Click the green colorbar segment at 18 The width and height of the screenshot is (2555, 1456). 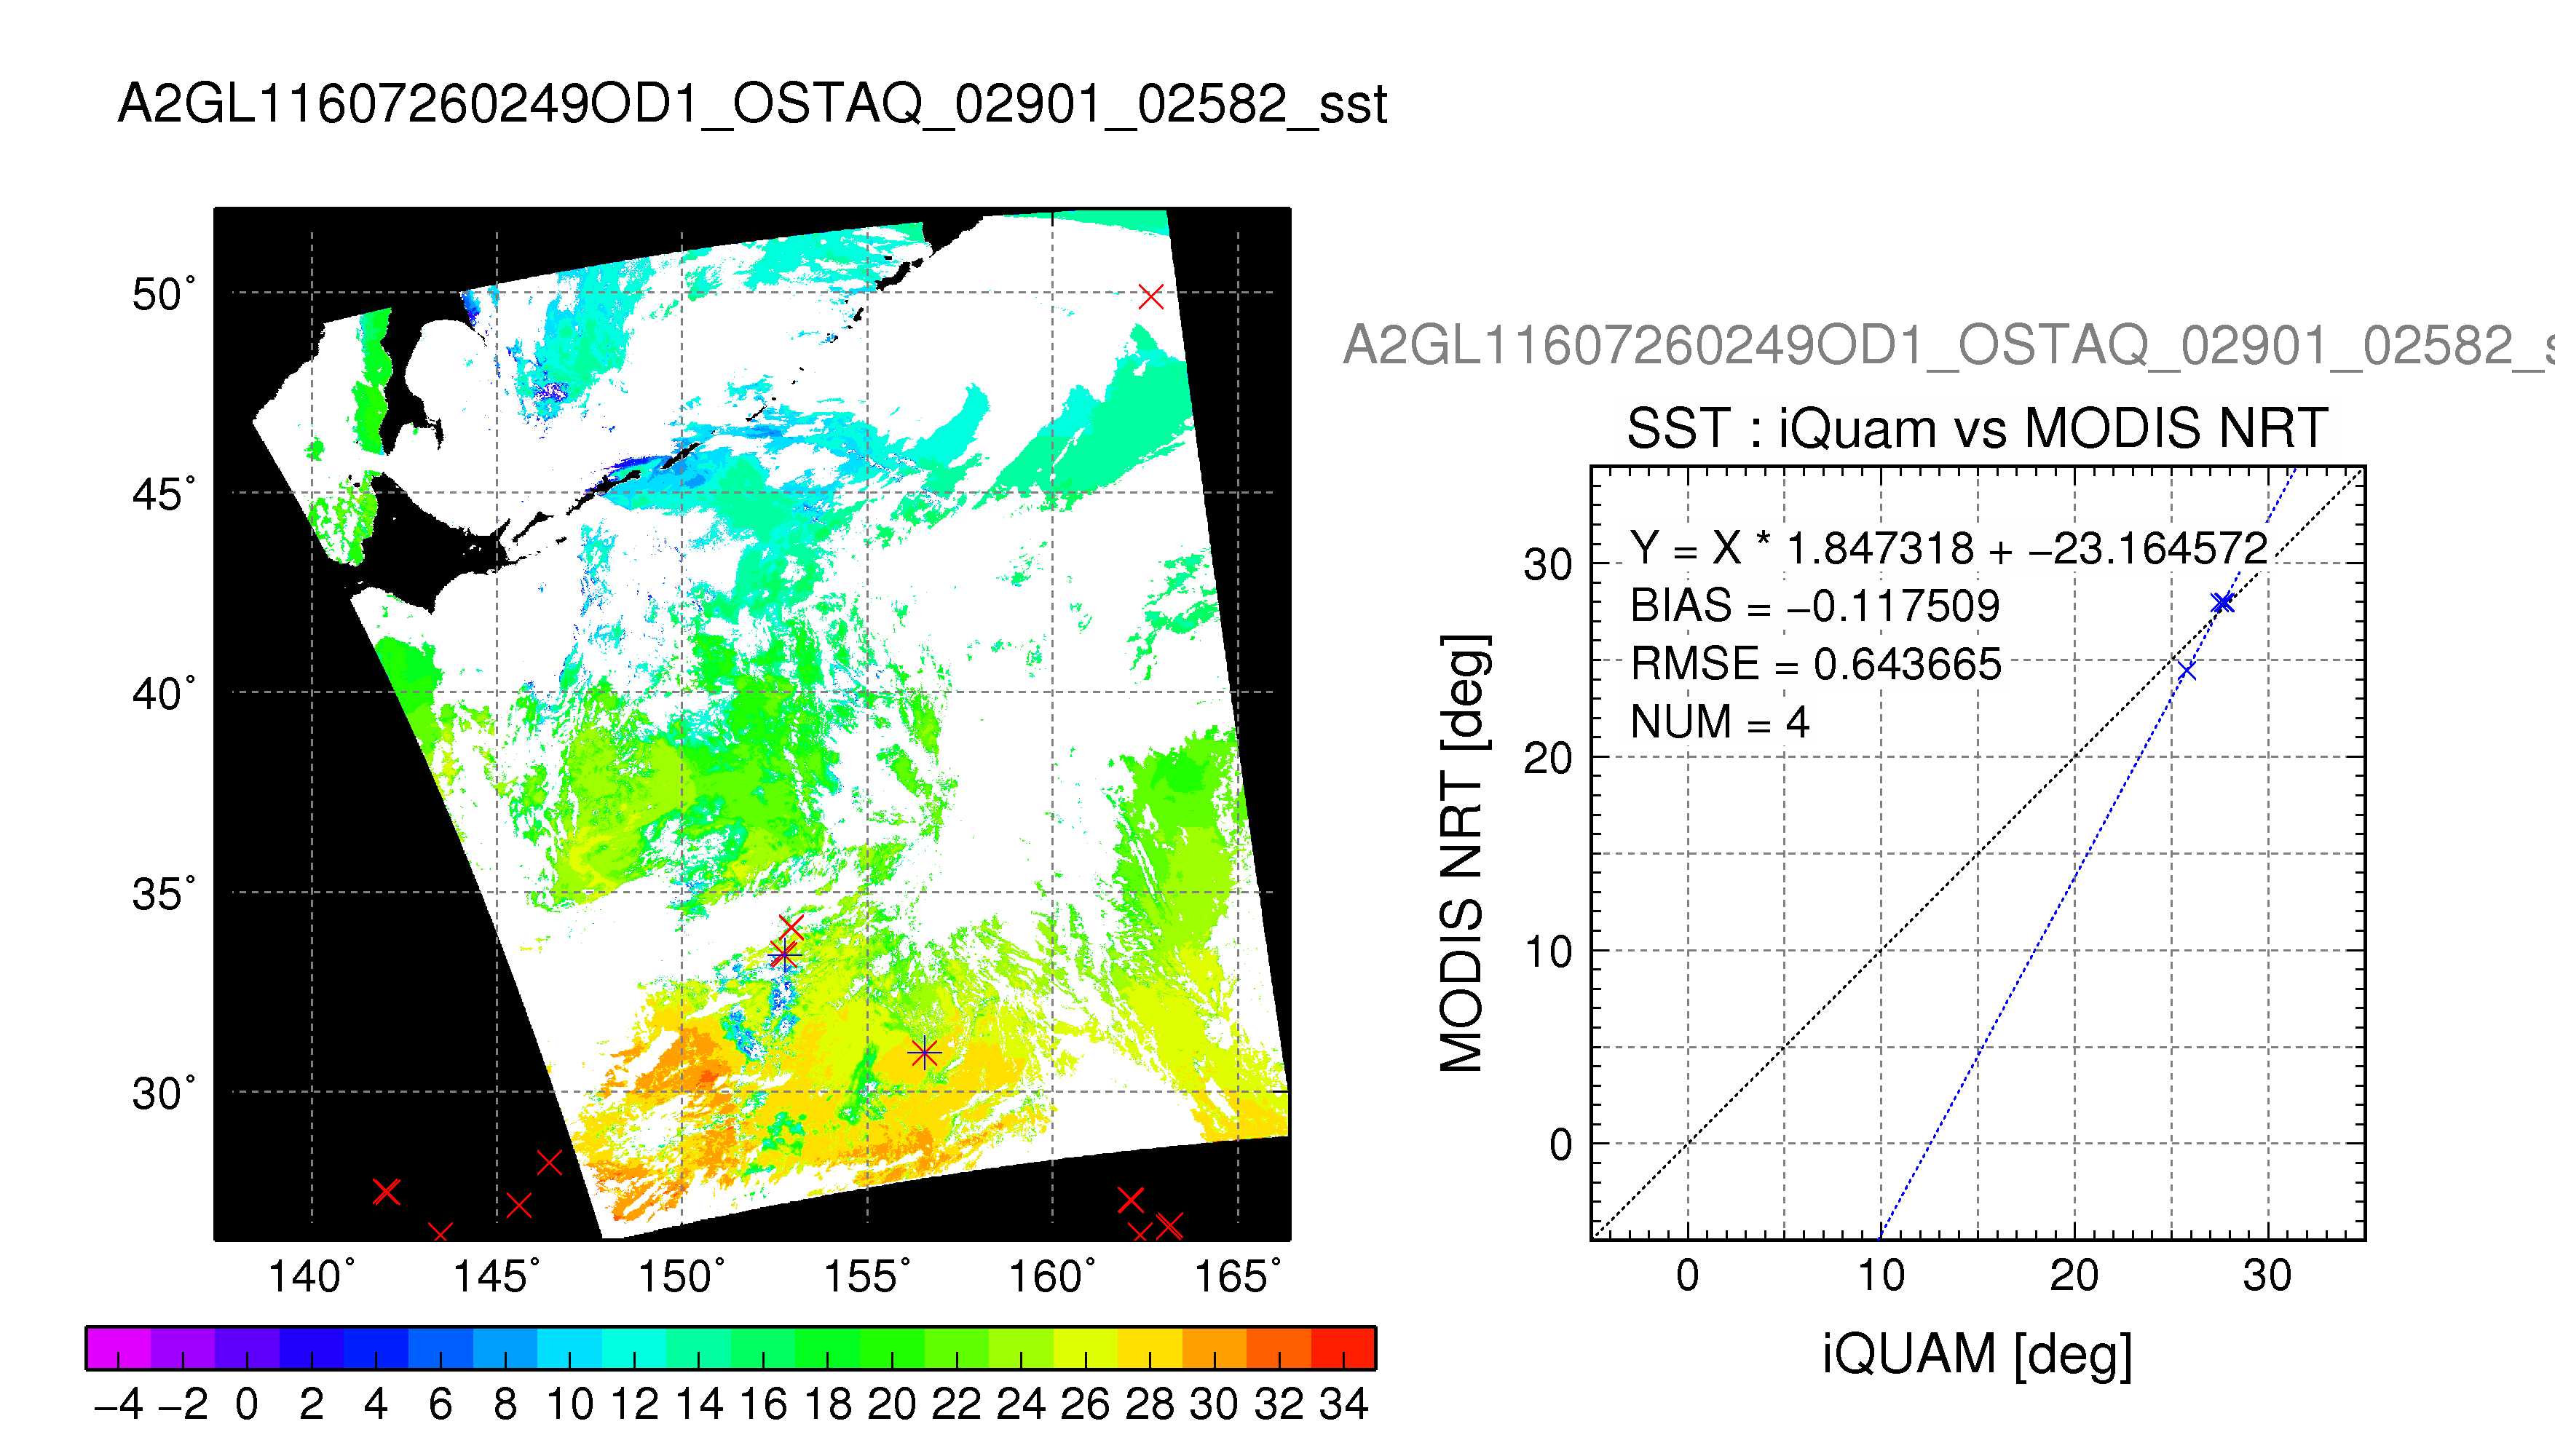coord(827,1348)
